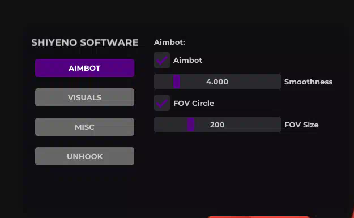Lower FOV Size by clicking track left of handle

click(x=170, y=125)
